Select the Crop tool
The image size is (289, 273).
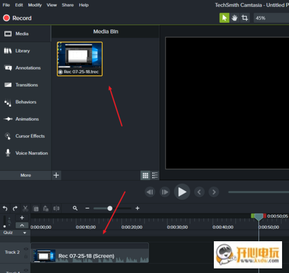244,18
